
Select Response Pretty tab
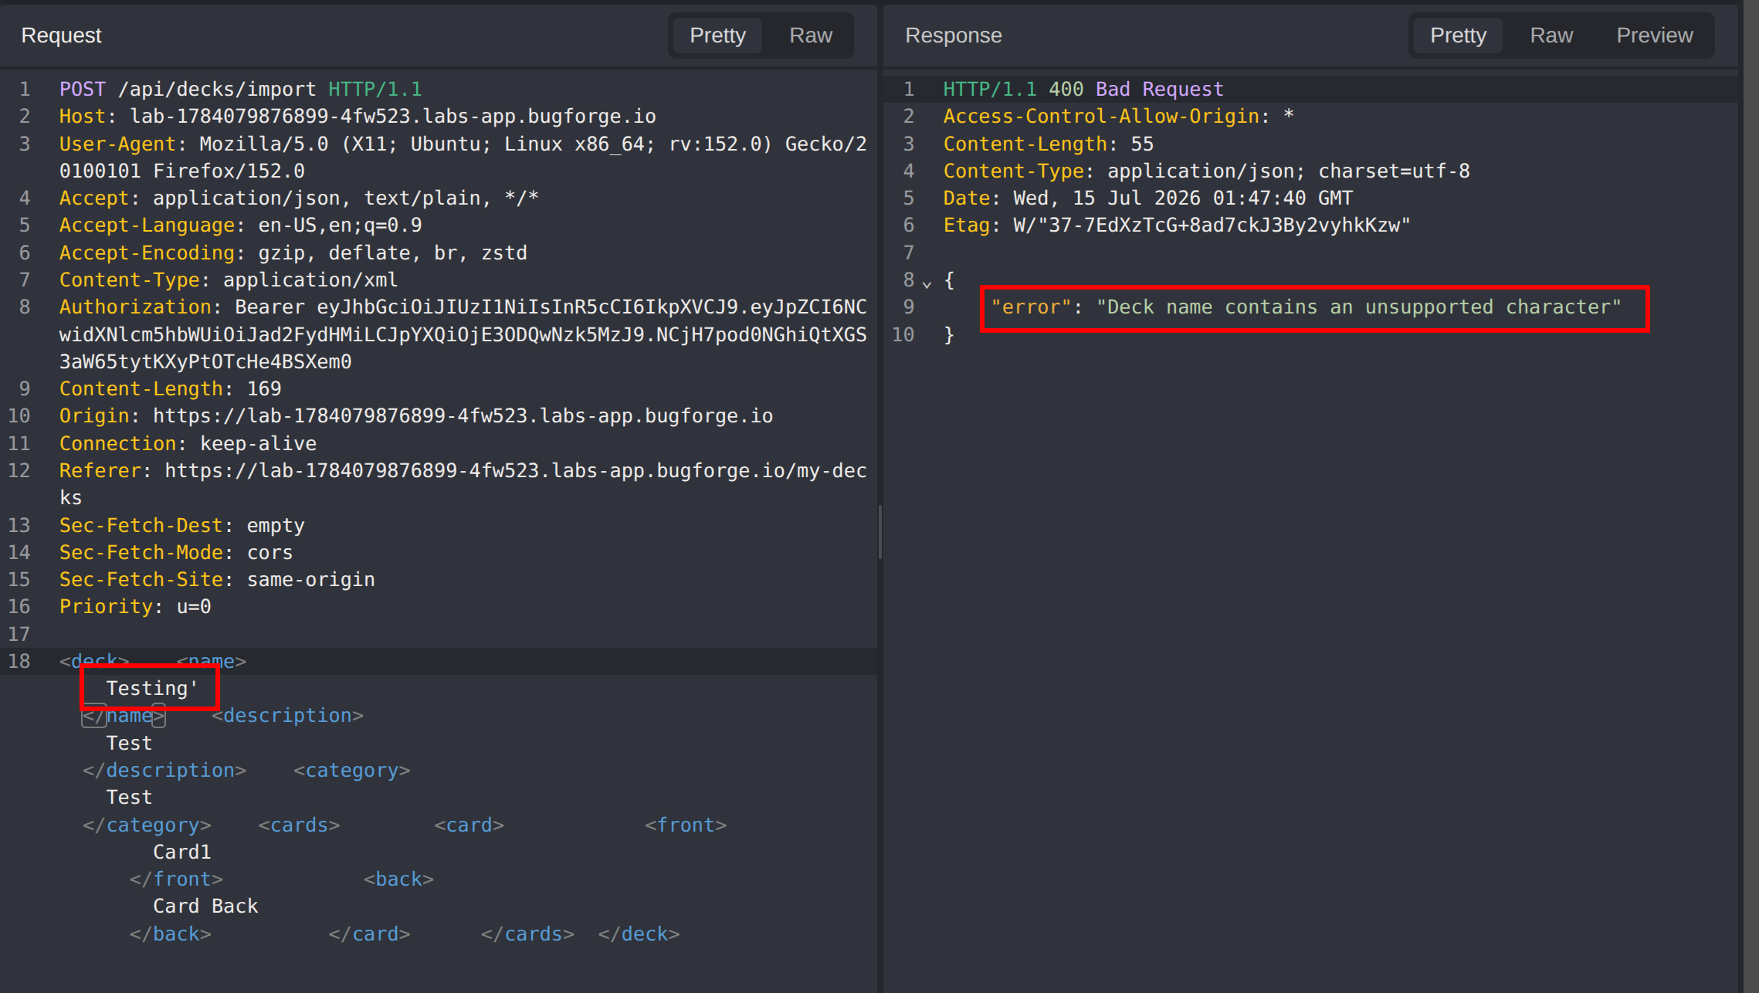point(1458,36)
